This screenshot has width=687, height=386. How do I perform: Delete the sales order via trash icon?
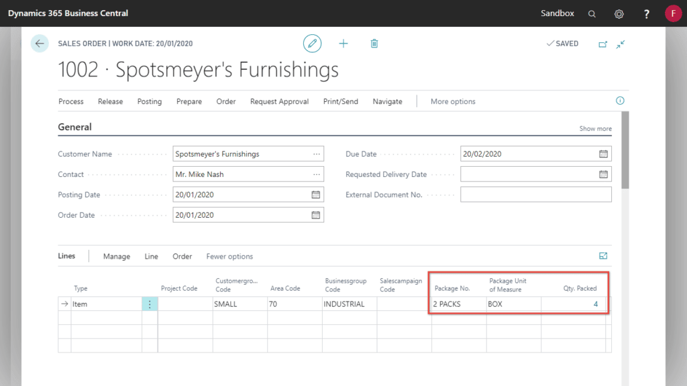(374, 43)
